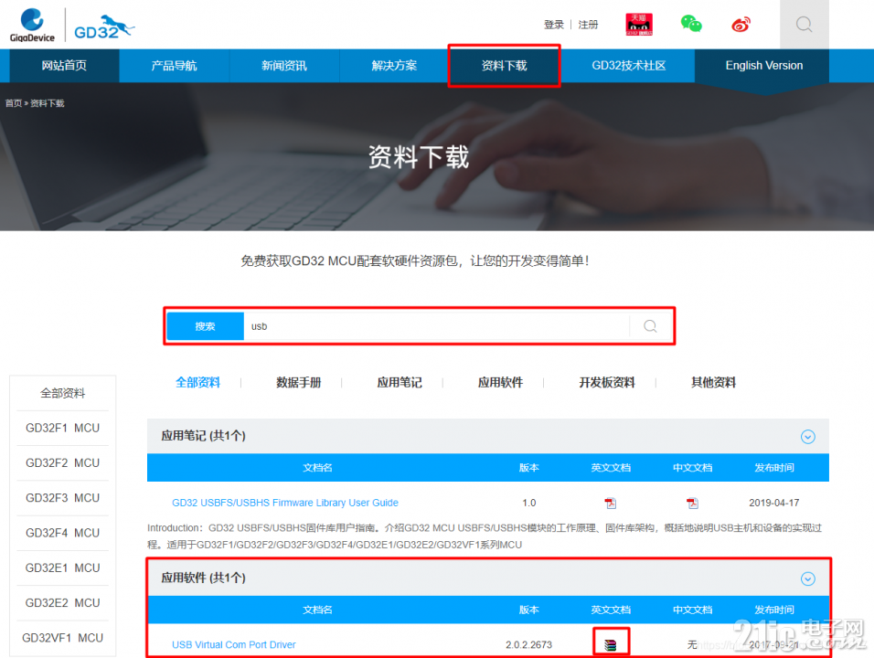Switch to the 其他资料 tab
Viewport: 874px width, 658px height.
713,382
